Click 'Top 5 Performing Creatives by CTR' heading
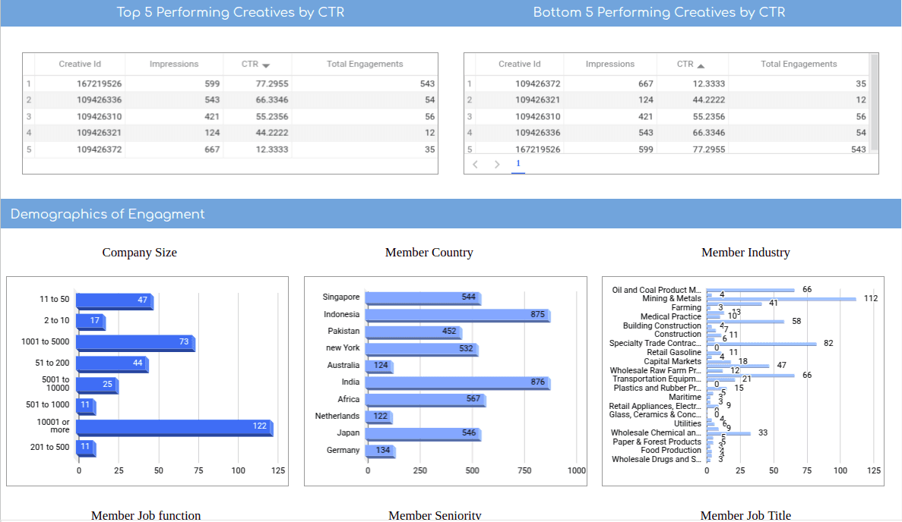Viewport: 902px width, 522px height. pos(230,13)
